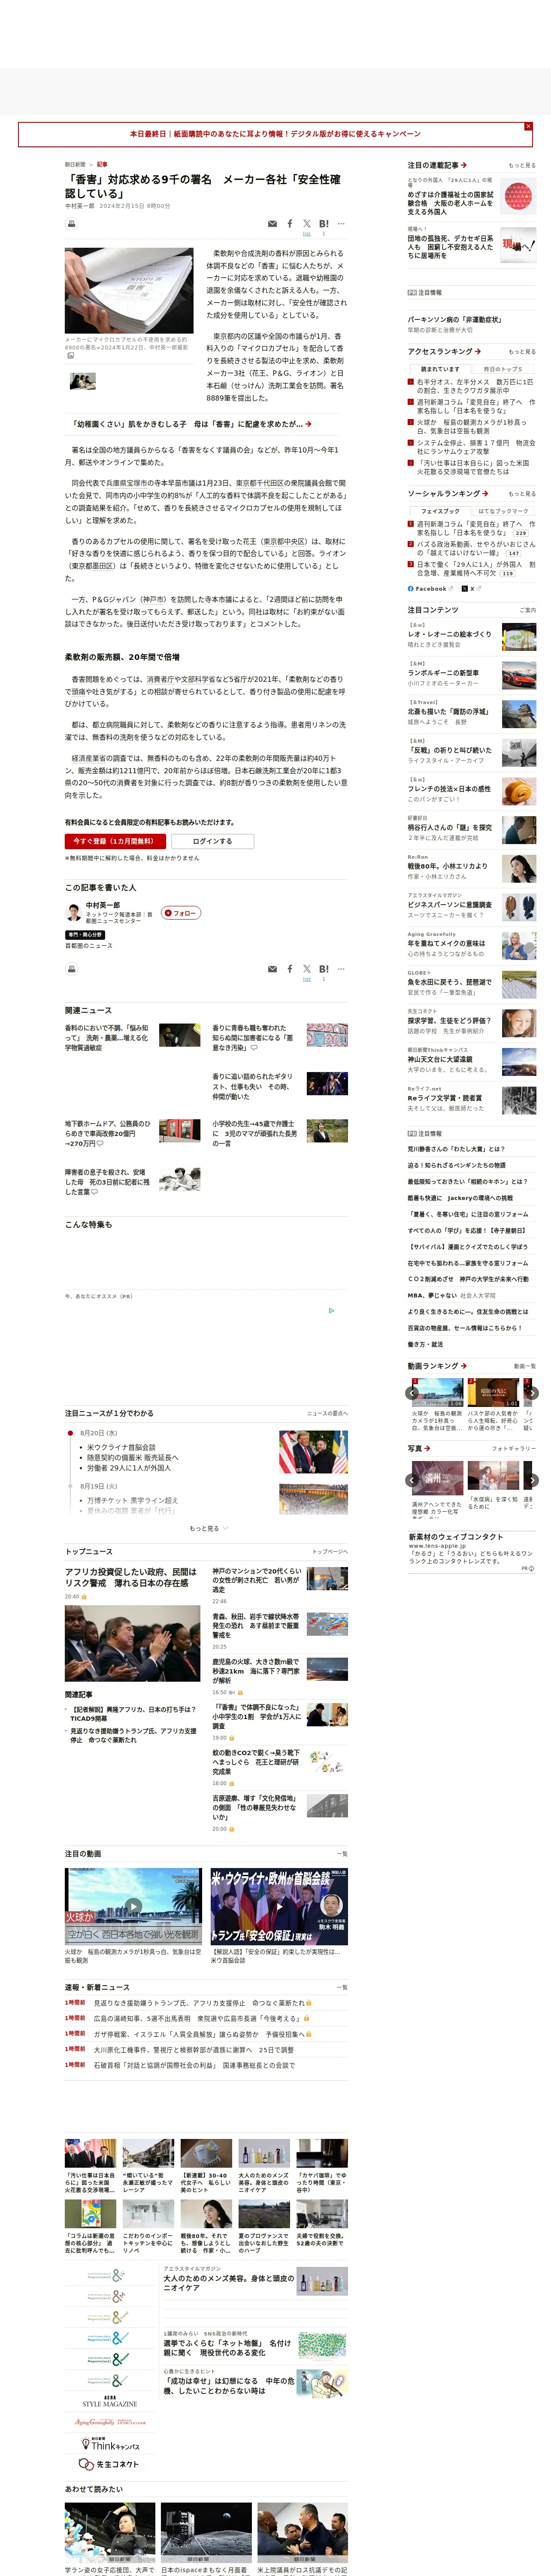Image resolution: width=551 pixels, height=2576 pixels.
Task: Open 速報・新着ニュース 一覧 link
Action: tap(343, 1988)
